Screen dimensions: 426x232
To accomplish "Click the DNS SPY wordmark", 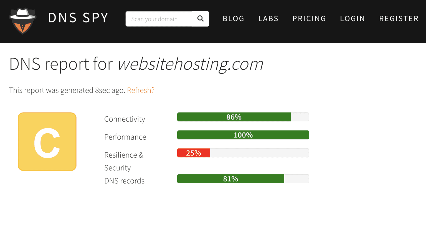I will click(x=78, y=18).
